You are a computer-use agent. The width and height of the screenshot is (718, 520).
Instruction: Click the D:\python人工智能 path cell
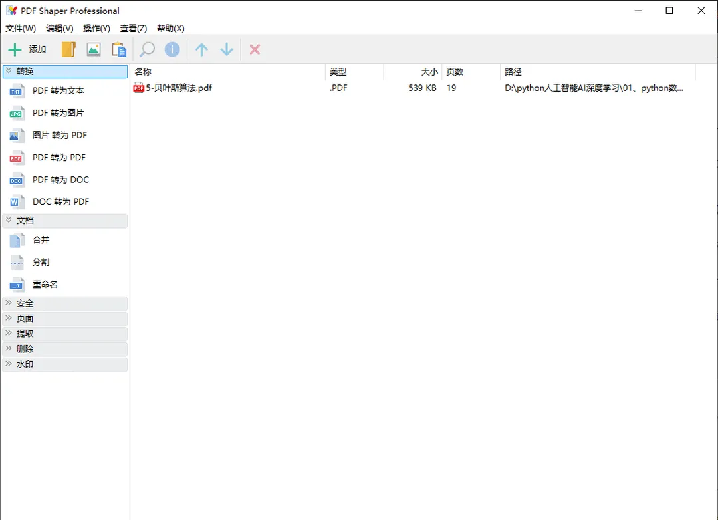pyautogui.click(x=594, y=88)
